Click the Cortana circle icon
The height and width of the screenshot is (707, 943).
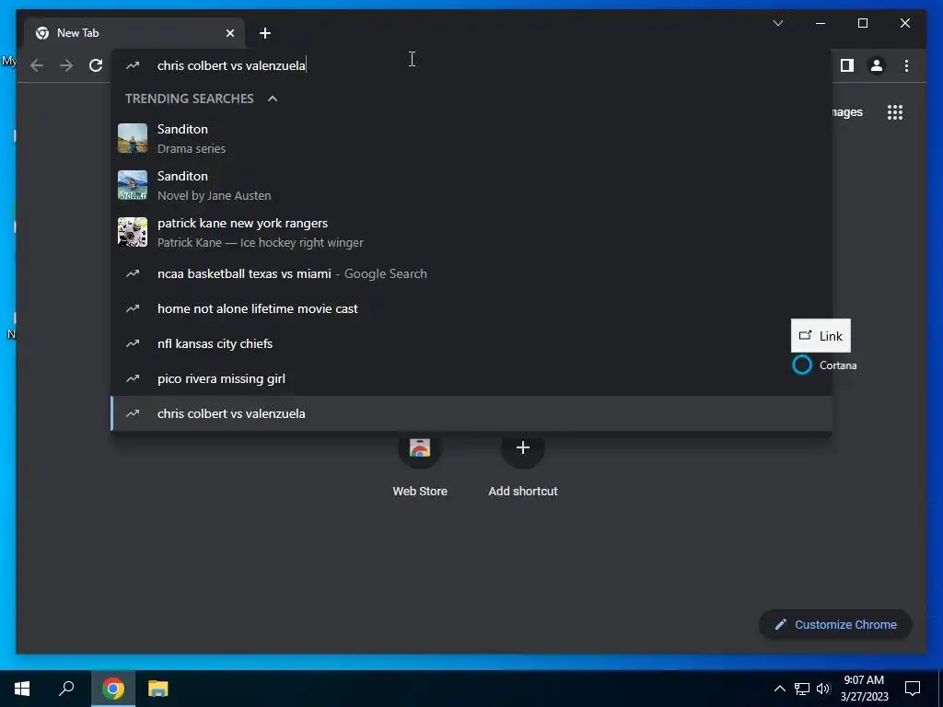pyautogui.click(x=802, y=365)
